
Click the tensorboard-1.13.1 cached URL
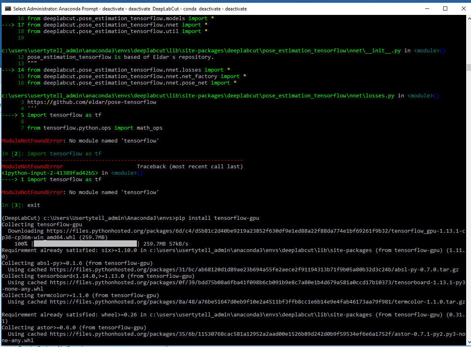click(x=242, y=282)
